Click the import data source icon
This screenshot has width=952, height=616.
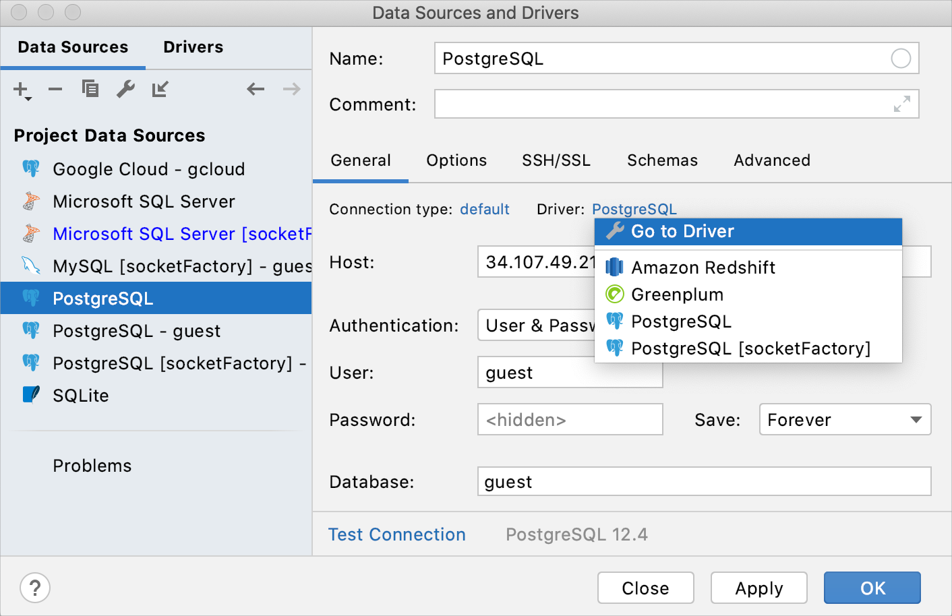point(160,88)
